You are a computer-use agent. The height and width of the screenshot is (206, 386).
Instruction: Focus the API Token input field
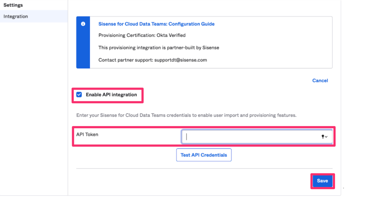257,137
